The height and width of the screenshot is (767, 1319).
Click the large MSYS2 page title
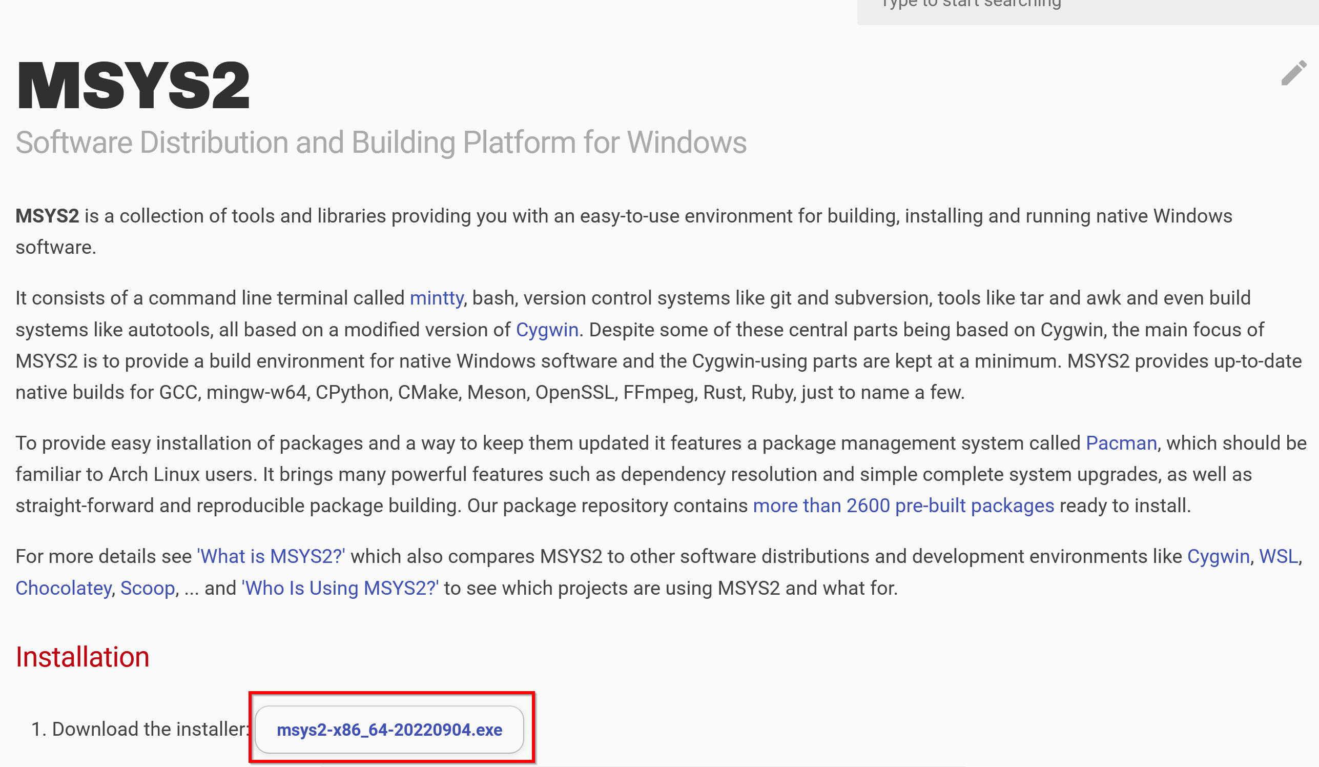click(133, 85)
